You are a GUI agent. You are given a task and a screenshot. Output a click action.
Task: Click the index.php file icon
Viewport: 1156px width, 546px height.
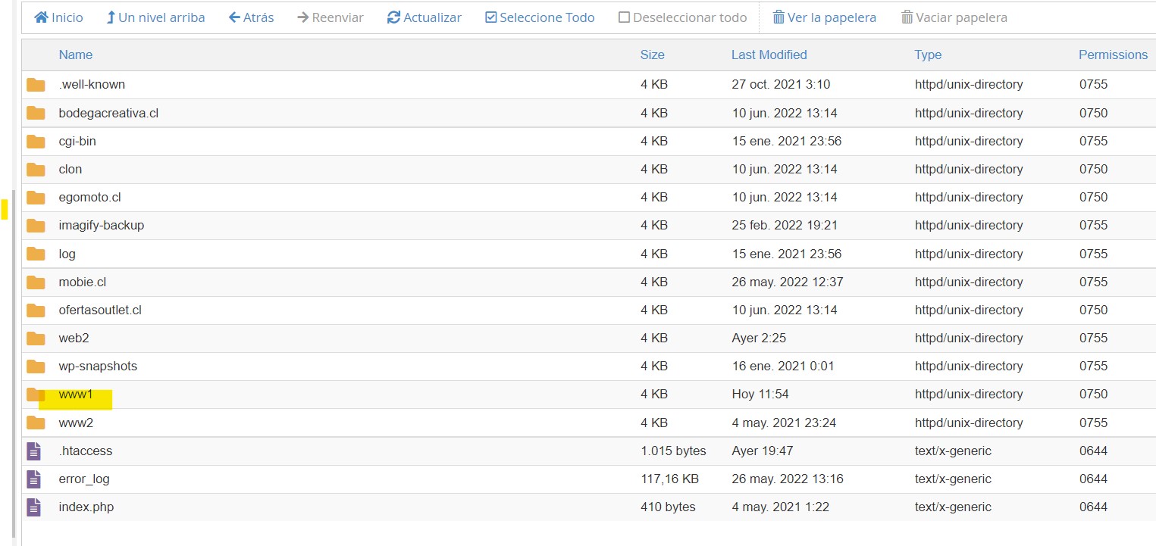coord(33,507)
